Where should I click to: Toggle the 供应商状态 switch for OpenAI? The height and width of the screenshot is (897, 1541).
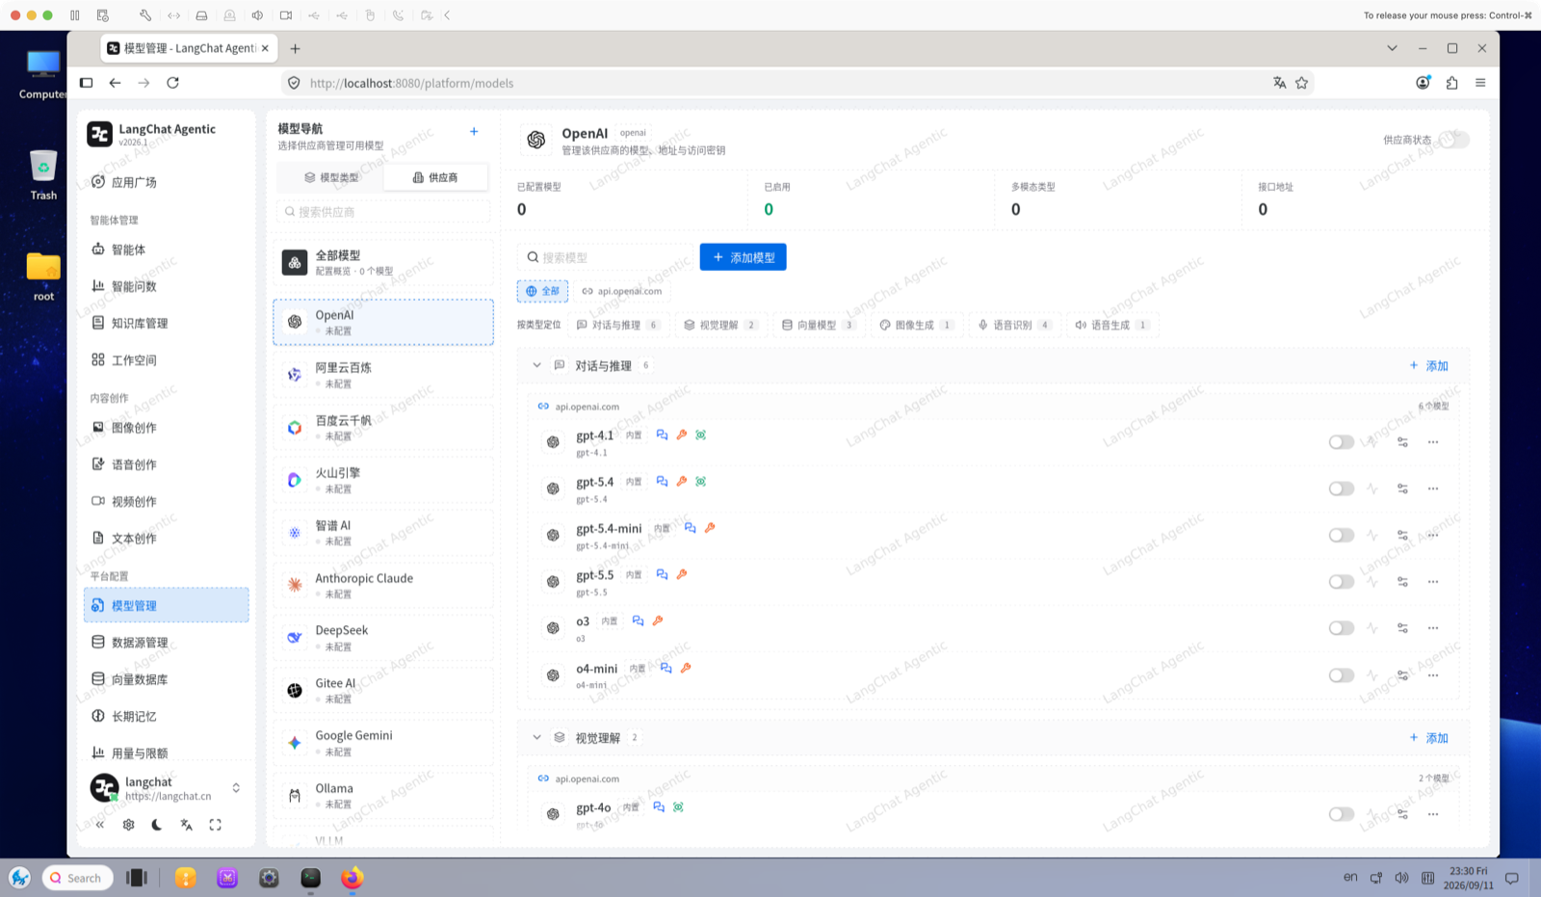[1454, 140]
